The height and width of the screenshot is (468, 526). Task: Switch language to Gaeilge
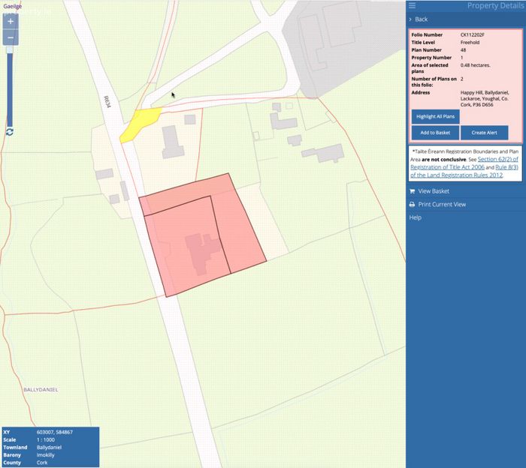[x=13, y=6]
